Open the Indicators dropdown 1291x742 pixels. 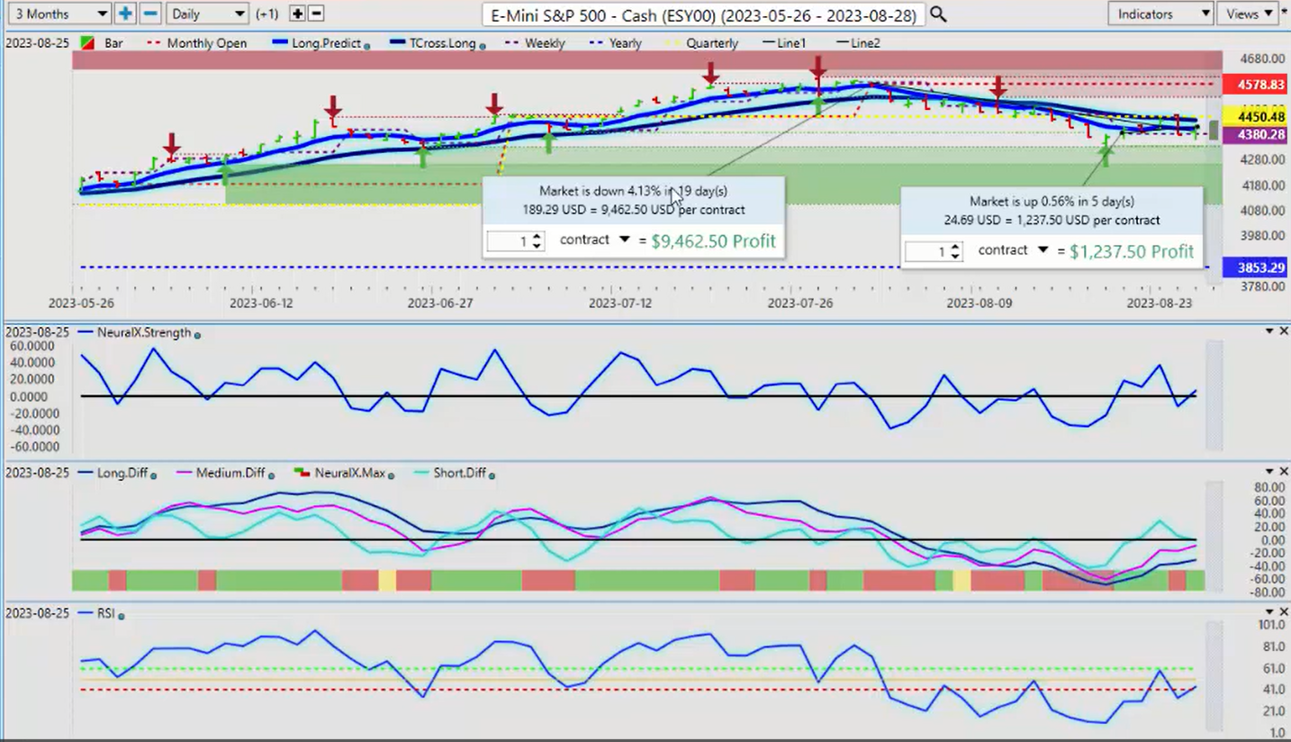(1161, 14)
